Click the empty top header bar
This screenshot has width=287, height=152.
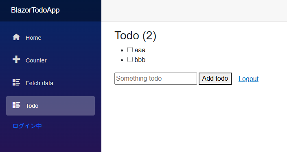coord(194,11)
